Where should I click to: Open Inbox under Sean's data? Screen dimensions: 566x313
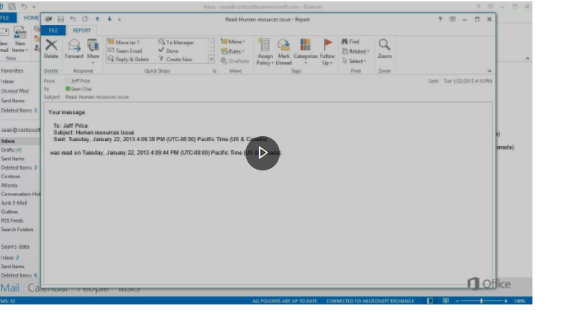(x=10, y=257)
